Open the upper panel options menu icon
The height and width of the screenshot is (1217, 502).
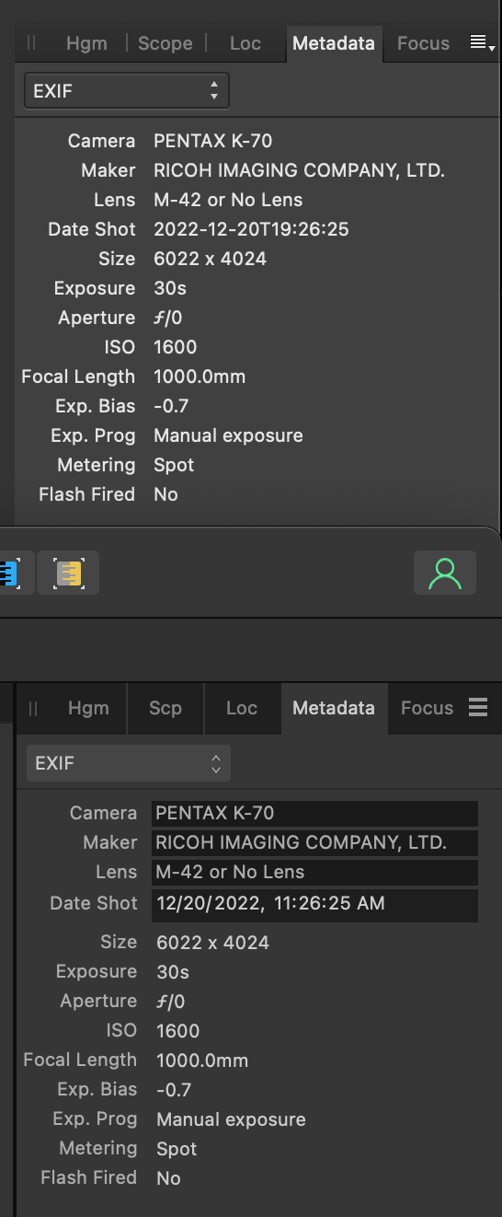click(482, 43)
